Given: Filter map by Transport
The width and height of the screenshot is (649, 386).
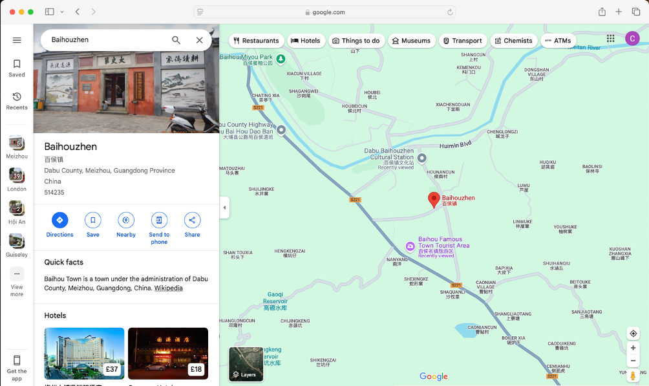Looking at the screenshot, I should (x=463, y=41).
